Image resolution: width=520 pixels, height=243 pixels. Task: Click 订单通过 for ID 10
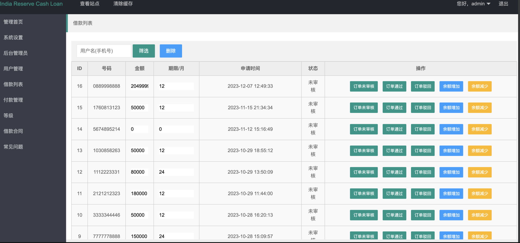pos(394,215)
